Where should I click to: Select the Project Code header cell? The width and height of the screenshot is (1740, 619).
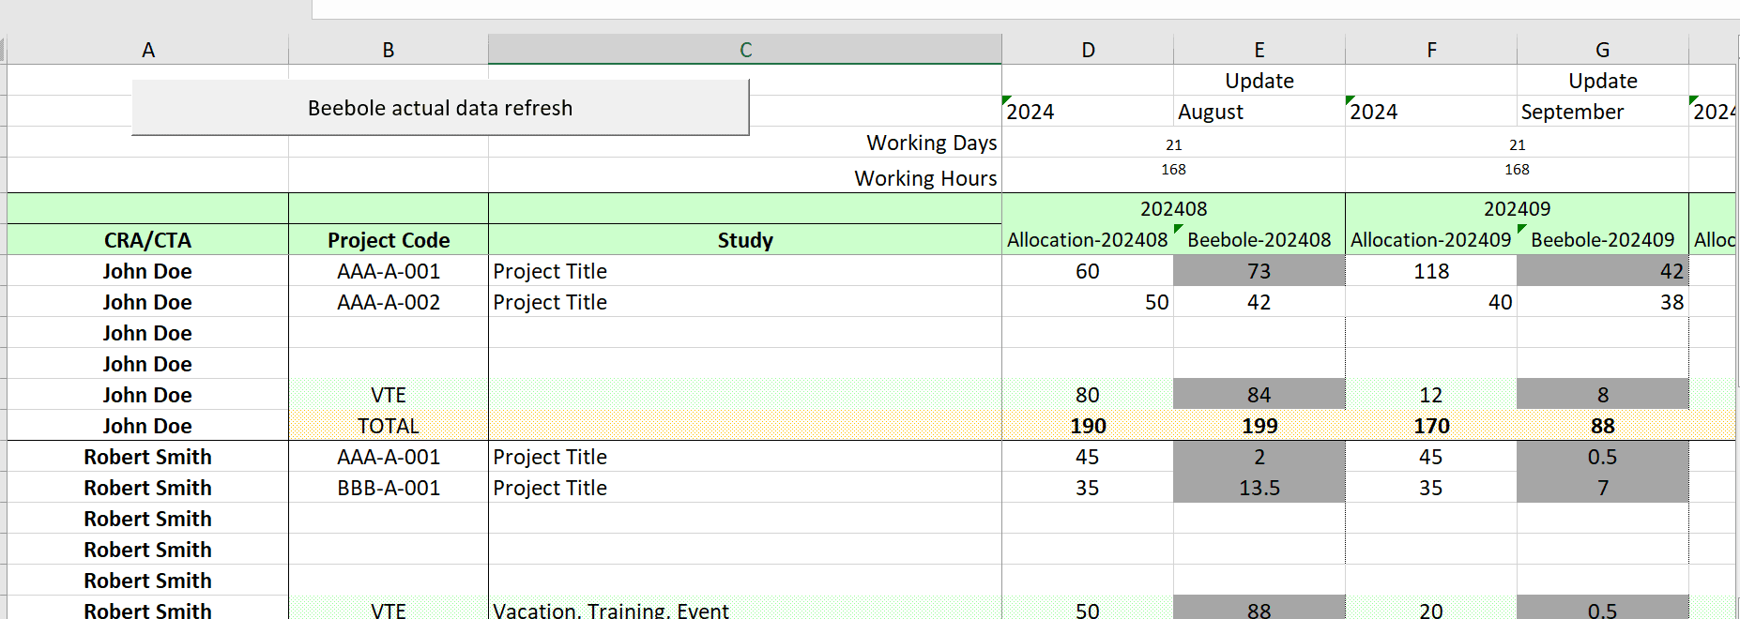click(388, 240)
